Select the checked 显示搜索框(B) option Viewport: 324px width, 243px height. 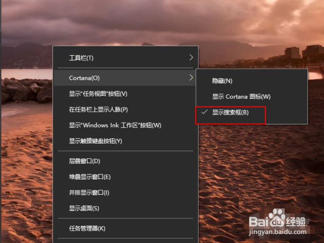pos(252,113)
